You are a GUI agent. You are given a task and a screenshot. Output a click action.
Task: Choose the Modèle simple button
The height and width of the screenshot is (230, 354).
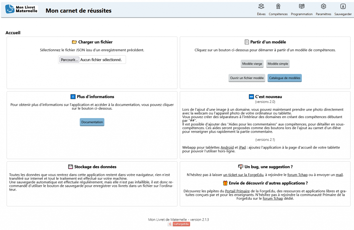(278, 64)
